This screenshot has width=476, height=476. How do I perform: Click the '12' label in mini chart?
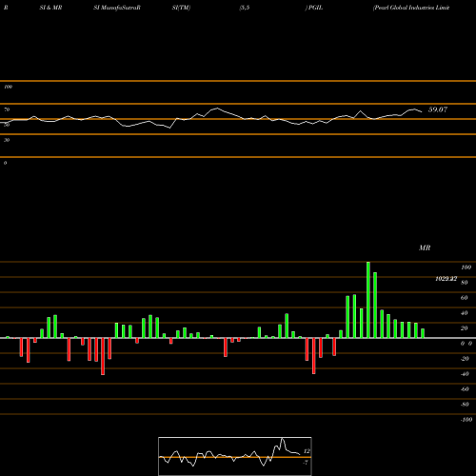pyautogui.click(x=307, y=451)
